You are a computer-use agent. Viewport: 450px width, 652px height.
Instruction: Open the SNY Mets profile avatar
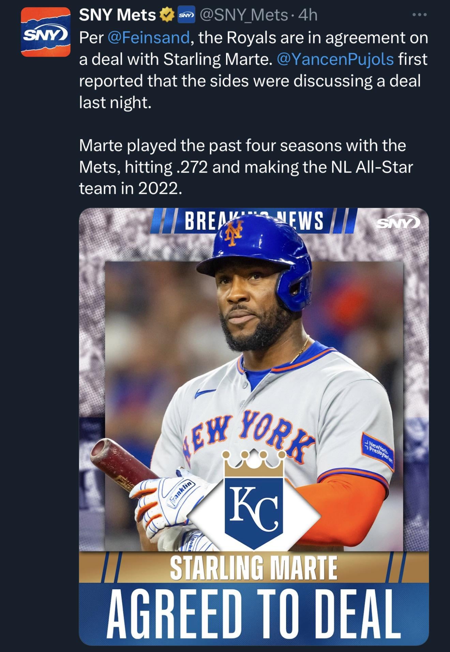point(46,32)
